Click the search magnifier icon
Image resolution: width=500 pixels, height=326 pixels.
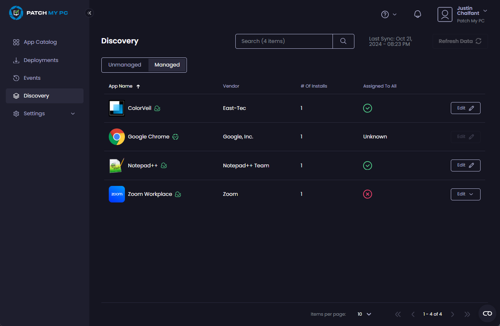click(x=343, y=41)
